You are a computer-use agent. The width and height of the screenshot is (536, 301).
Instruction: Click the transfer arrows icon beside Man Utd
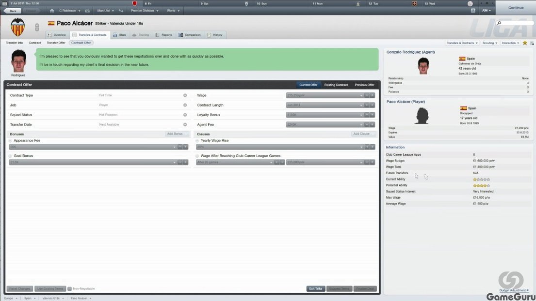[121, 11]
